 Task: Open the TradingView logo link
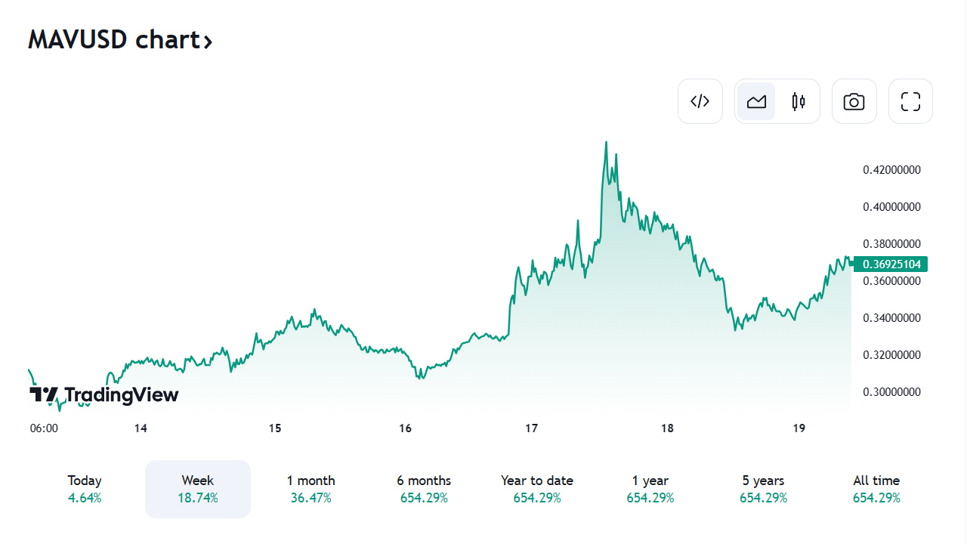(104, 394)
